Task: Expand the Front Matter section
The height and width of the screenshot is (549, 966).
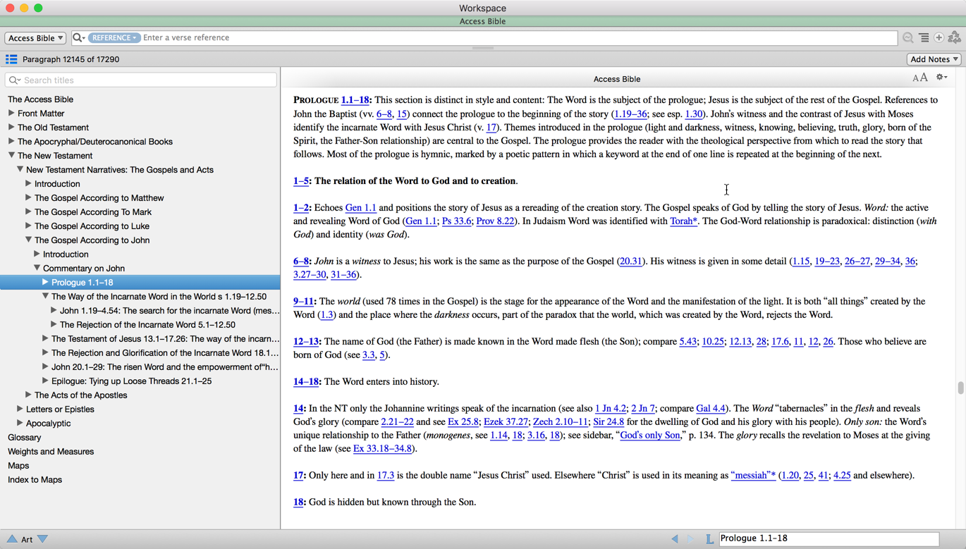Action: [x=11, y=113]
